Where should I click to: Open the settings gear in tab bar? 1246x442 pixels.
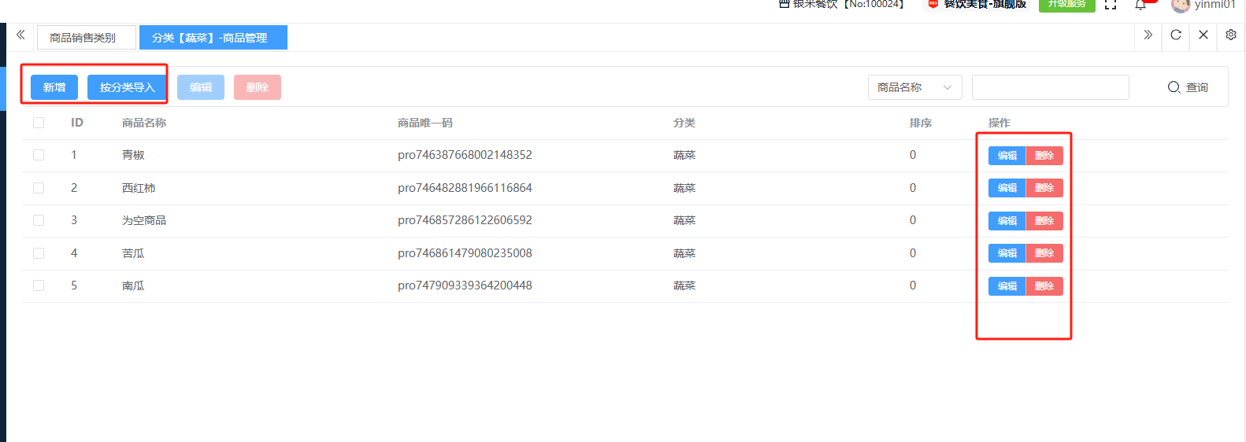click(x=1231, y=35)
